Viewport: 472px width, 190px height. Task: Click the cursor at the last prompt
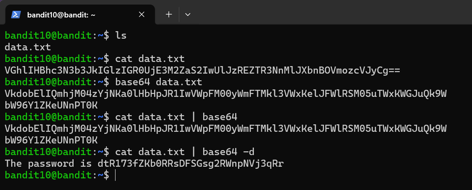coord(116,175)
